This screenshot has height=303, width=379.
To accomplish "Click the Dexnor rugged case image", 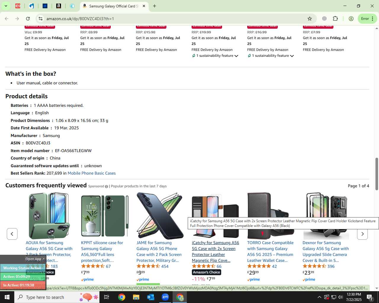I will point(326,216).
